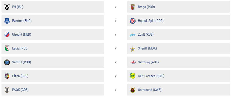The height and width of the screenshot is (97, 233).
Task: Open the Zenit logo icon
Action: [x=132, y=35]
